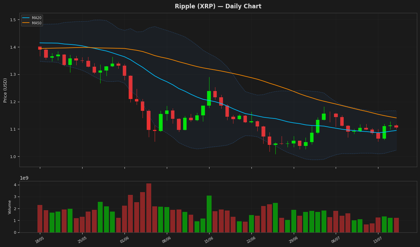Click the Price (USD) axis label
Screen dimensions: 420x247
coord(6,90)
